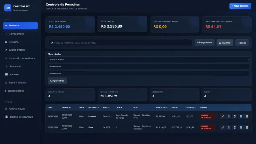
Task: Select Baixar relatório in the sidebar
Action: click(20, 91)
